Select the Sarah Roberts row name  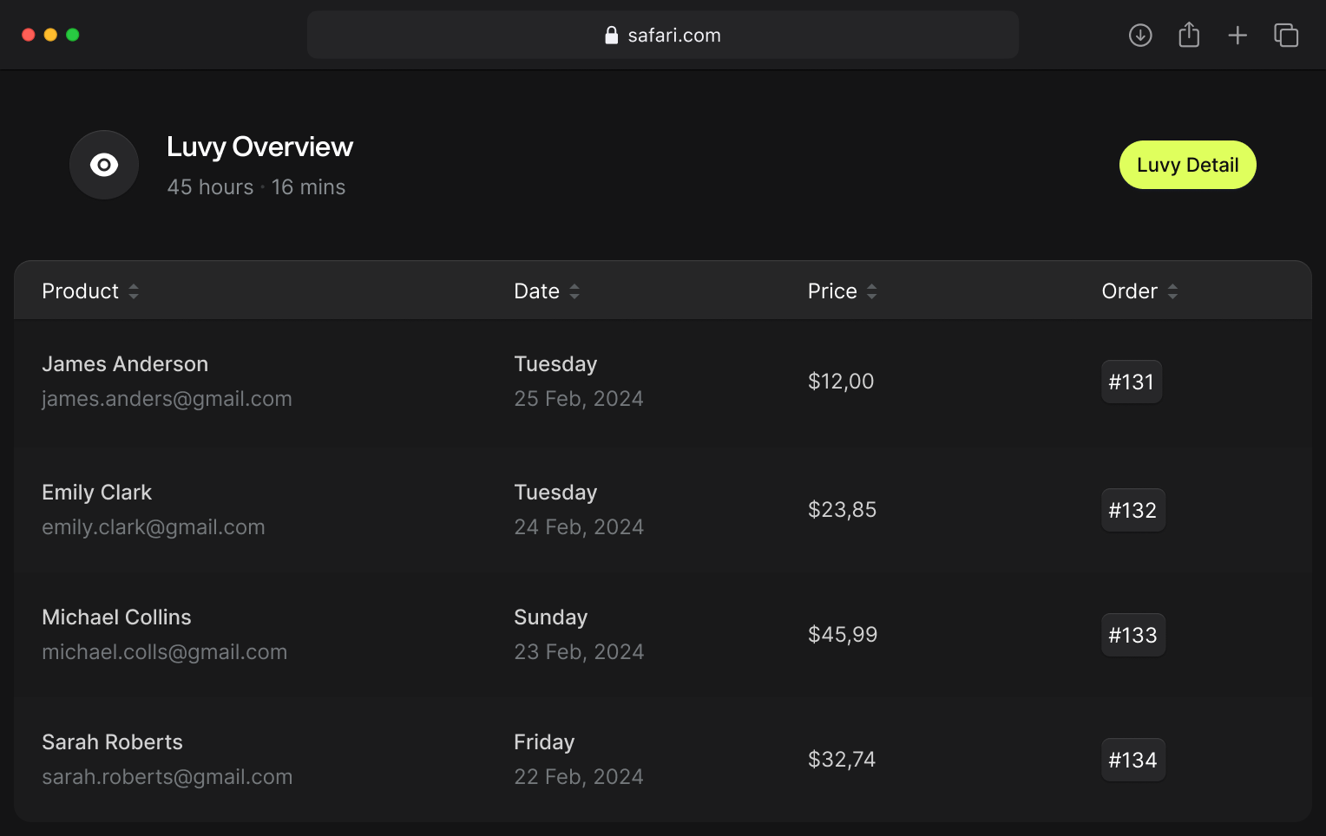pos(113,742)
